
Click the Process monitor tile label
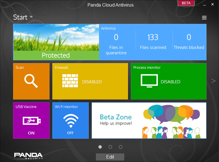147,67
